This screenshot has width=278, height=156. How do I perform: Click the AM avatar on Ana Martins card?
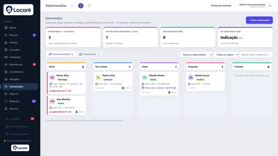pos(52,101)
